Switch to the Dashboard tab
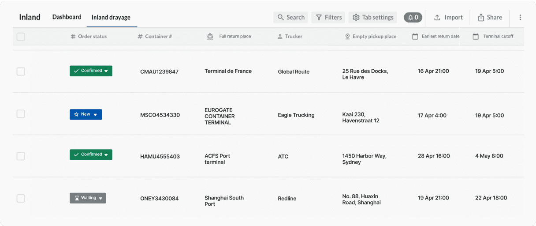The image size is (536, 226). tap(67, 17)
